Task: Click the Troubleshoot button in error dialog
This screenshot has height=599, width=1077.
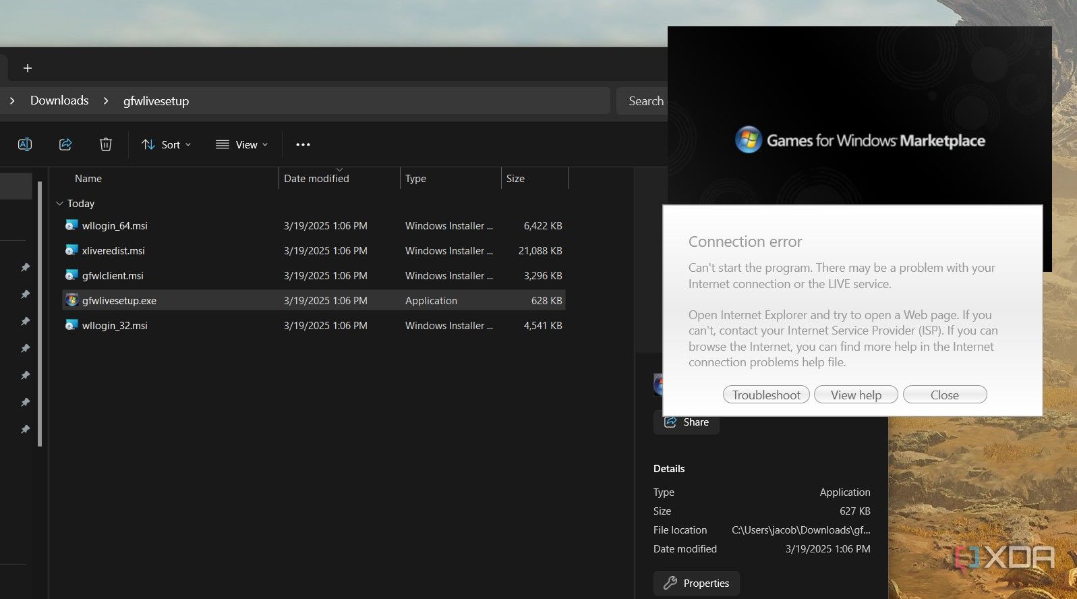Action: pyautogui.click(x=766, y=395)
